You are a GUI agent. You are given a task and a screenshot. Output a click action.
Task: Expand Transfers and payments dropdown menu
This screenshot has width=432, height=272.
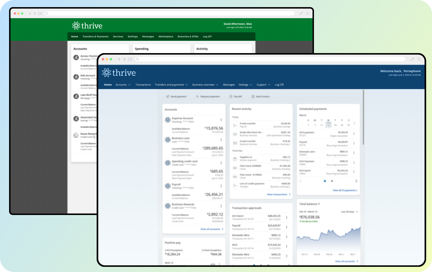[171, 85]
